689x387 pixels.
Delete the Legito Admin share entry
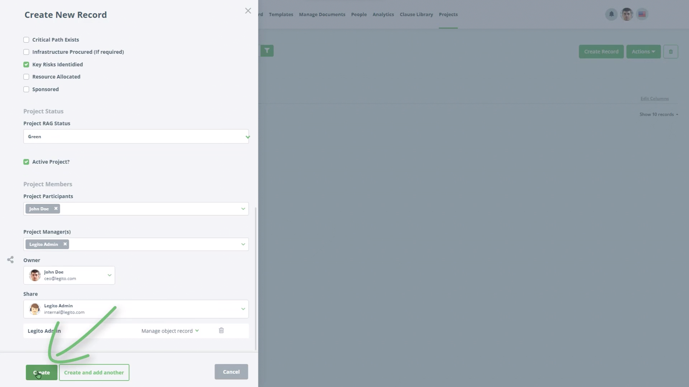tap(221, 330)
